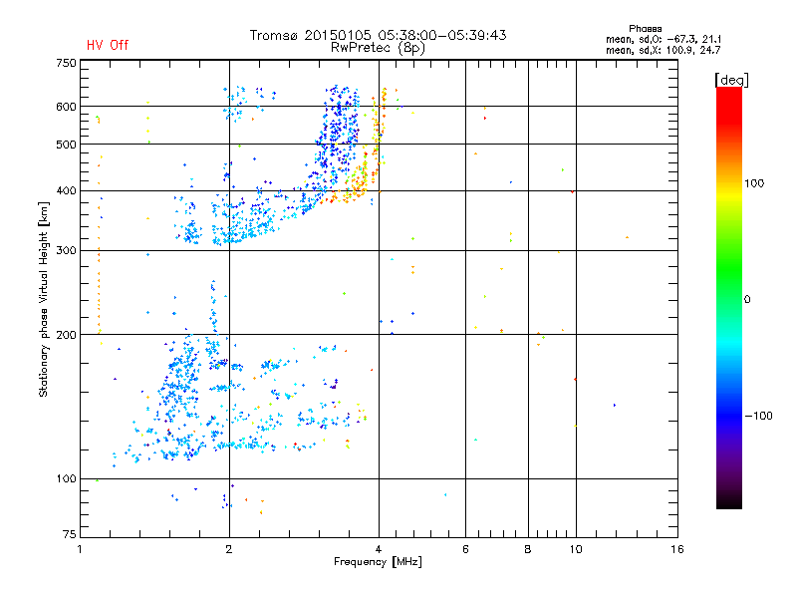Image resolution: width=797 pixels, height=598 pixels.
Task: Click the '6' frequency axis label
Action: (465, 549)
